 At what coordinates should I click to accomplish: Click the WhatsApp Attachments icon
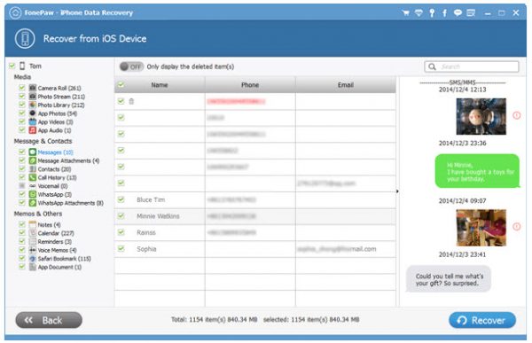[x=33, y=203]
